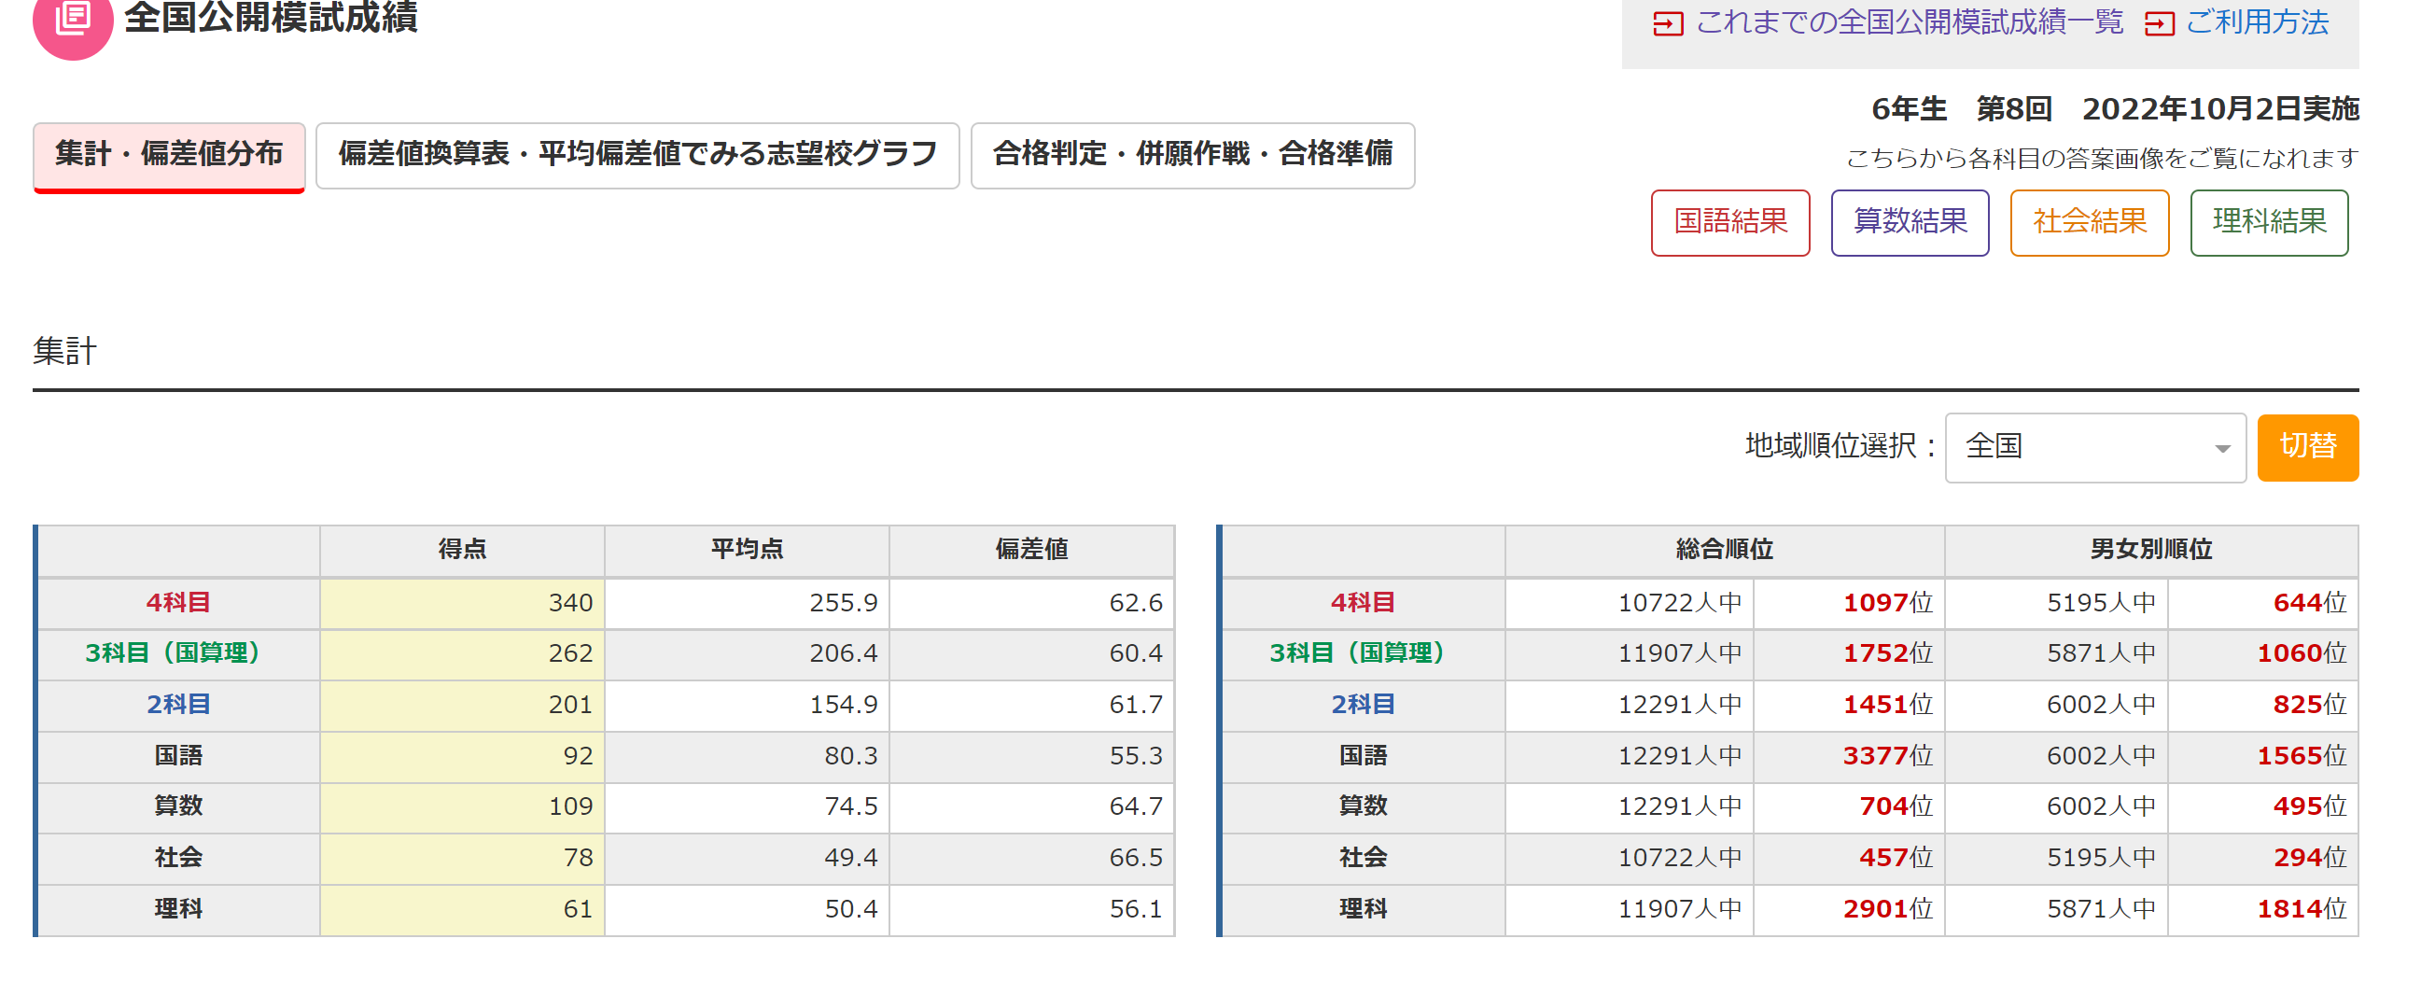Switch to the 合格判定・併願作戦・合格準備 tab
The height and width of the screenshot is (995, 2421).
pos(1192,156)
